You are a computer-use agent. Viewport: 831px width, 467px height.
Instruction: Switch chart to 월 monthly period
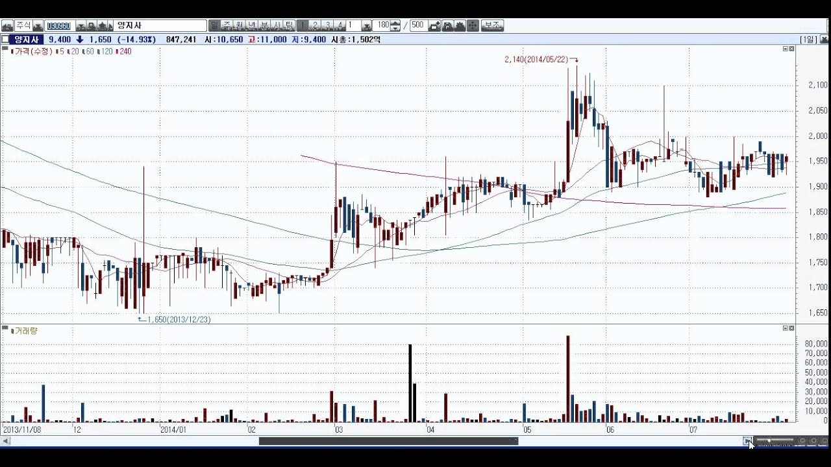pyautogui.click(x=240, y=26)
